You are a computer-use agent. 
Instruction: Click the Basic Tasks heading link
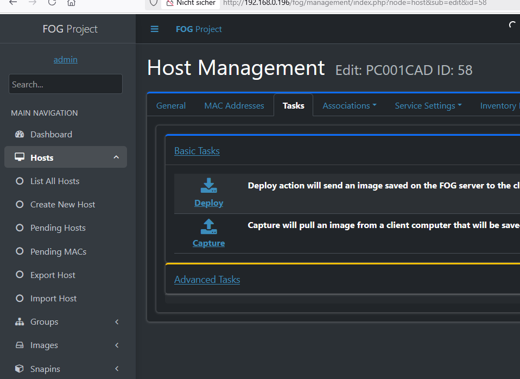coord(197,151)
